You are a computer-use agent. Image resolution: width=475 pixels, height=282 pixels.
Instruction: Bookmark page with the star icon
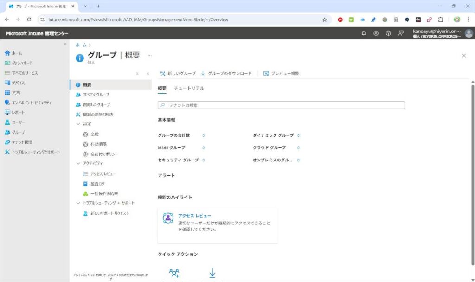click(324, 19)
